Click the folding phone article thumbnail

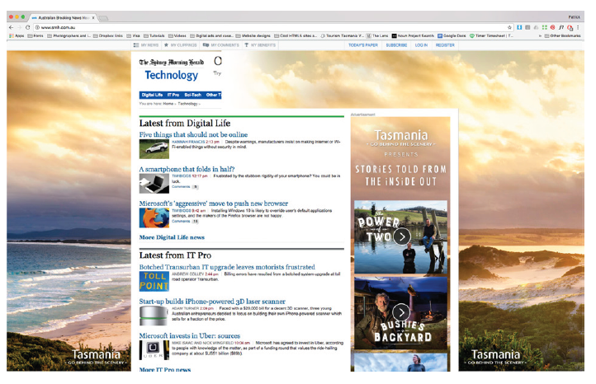(154, 184)
